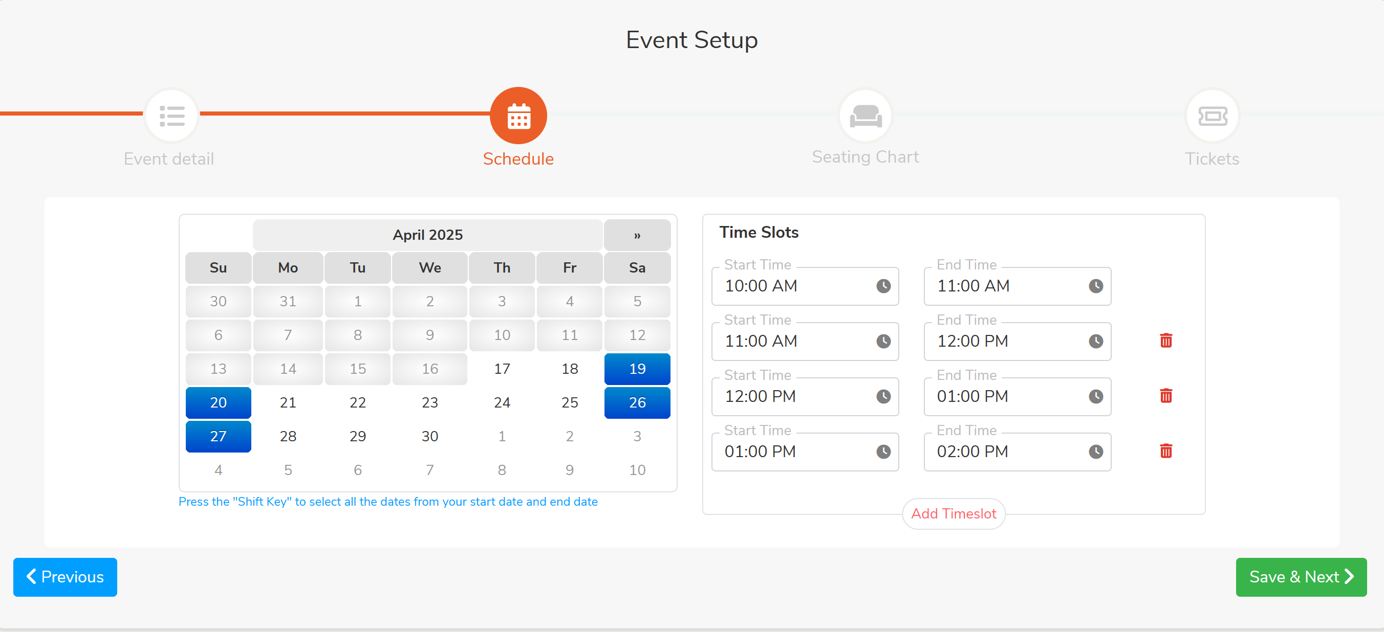This screenshot has height=632, width=1384.
Task: Remove the 01:00 PM to 02:00 PM timeslot
Action: click(x=1165, y=451)
